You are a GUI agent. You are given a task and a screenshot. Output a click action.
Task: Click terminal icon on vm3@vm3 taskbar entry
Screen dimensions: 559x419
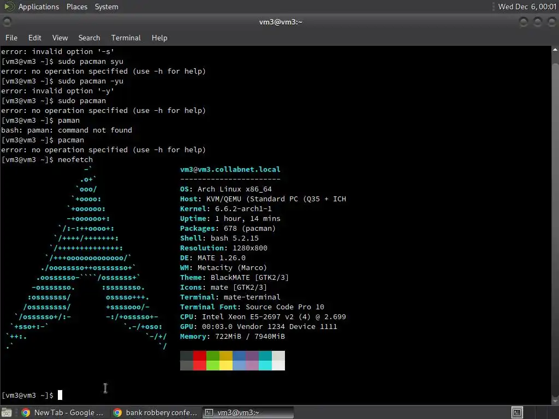209,412
